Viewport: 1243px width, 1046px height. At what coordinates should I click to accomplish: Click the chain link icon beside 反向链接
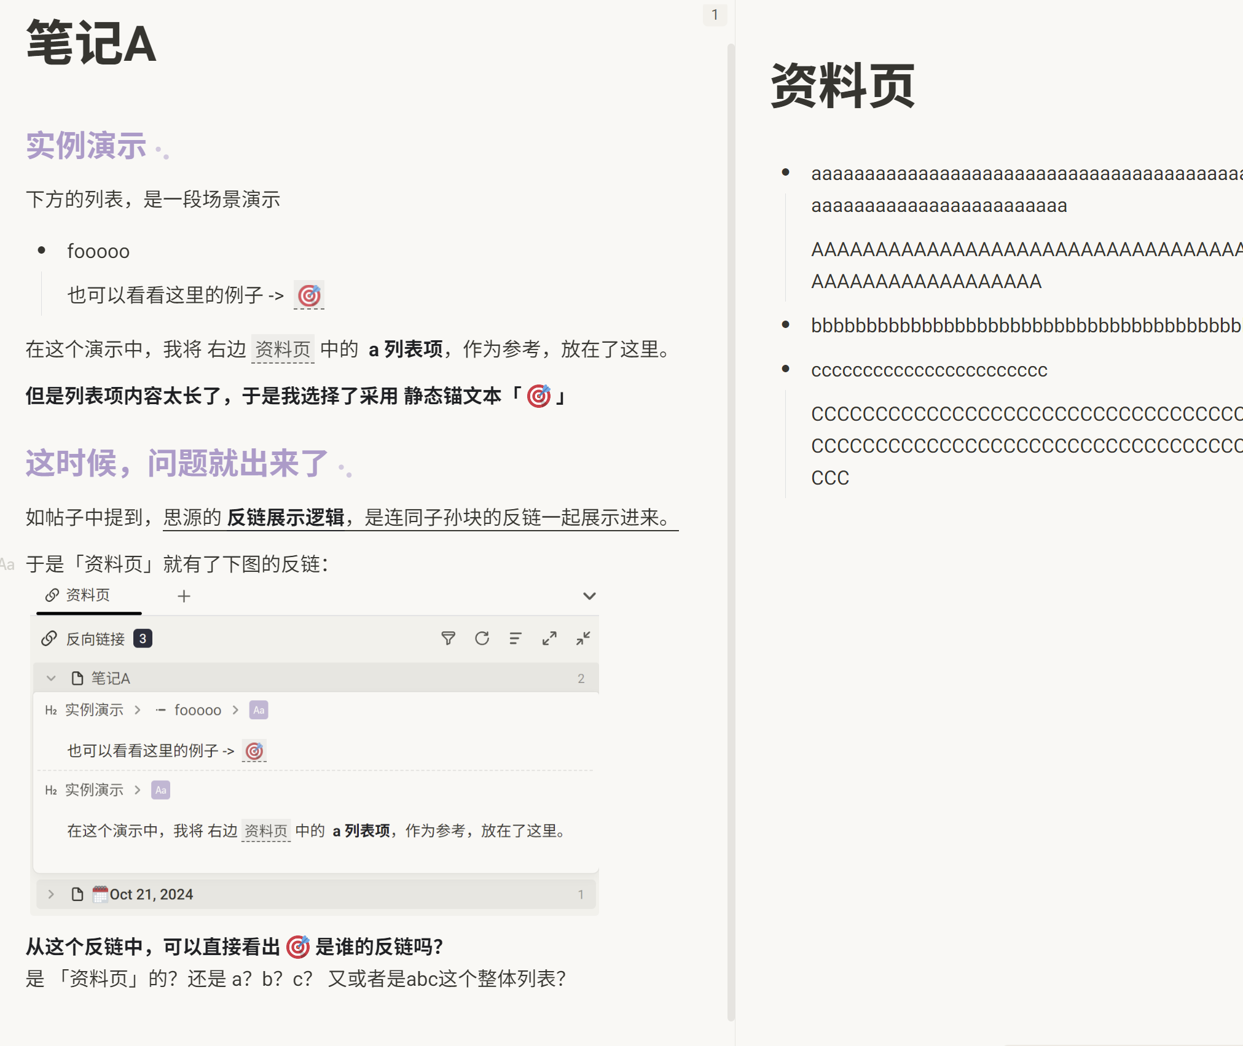point(49,639)
